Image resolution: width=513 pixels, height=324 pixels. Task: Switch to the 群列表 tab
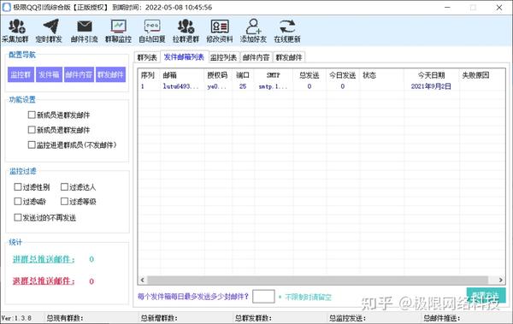[147, 57]
